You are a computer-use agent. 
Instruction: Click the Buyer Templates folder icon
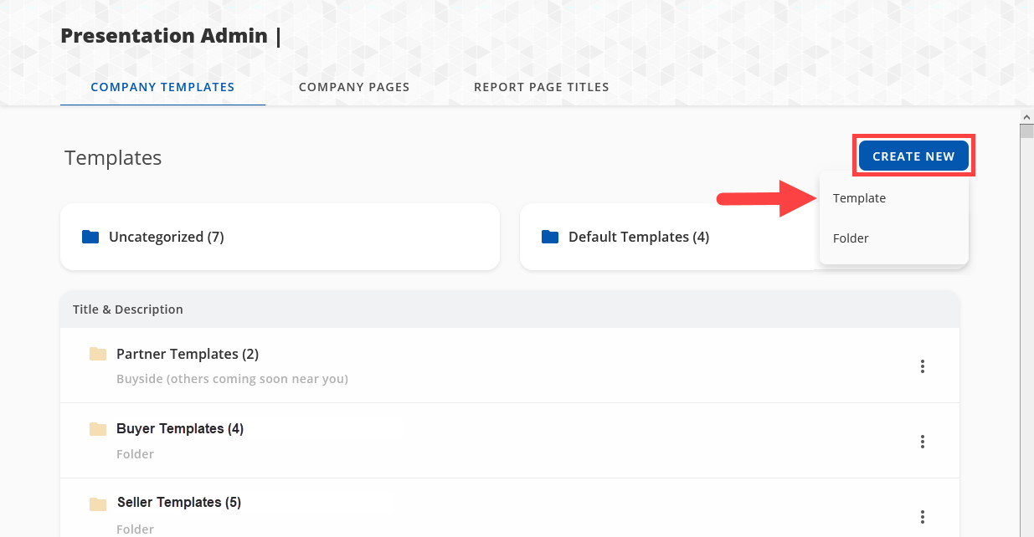pyautogui.click(x=98, y=429)
